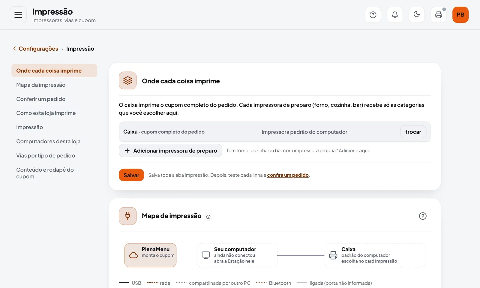Click the Bluetooth legend entry

point(273,283)
